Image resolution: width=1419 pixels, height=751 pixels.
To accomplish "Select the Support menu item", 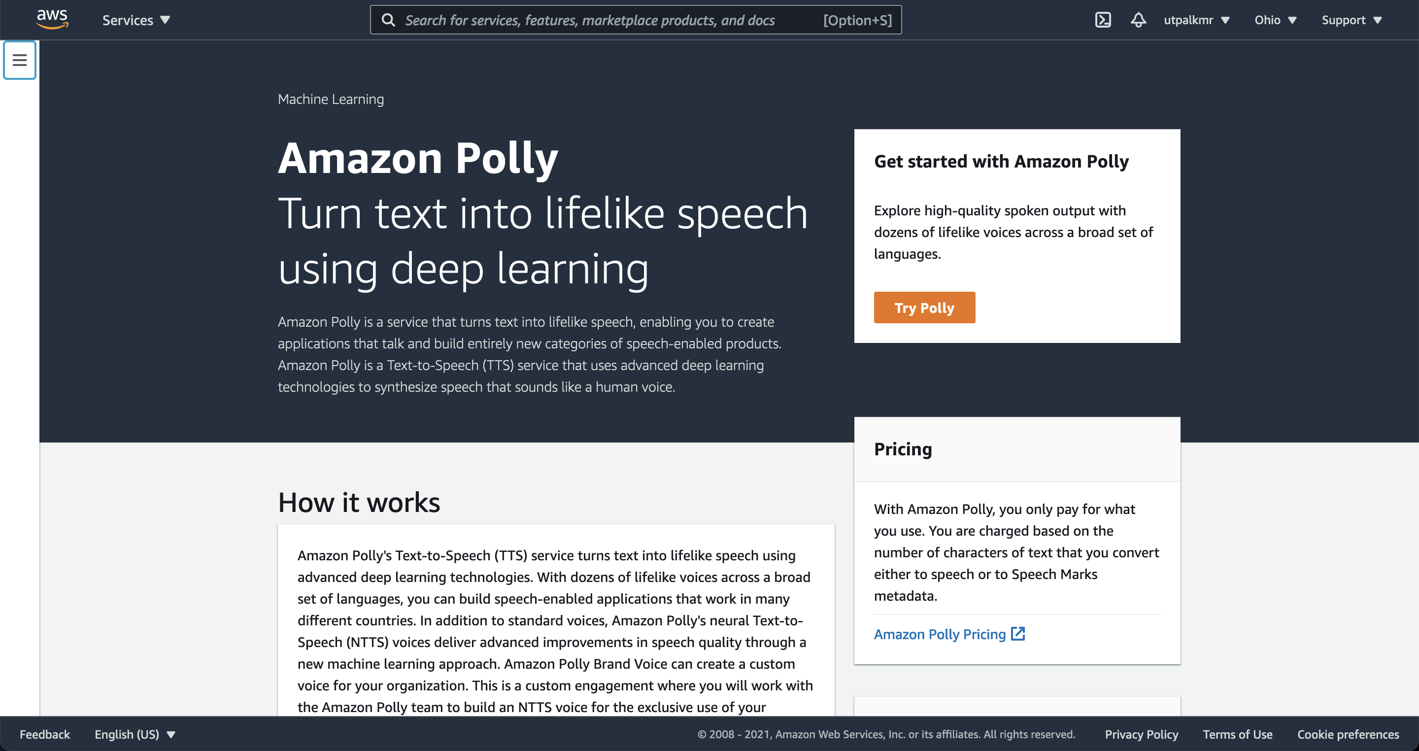I will pyautogui.click(x=1352, y=20).
